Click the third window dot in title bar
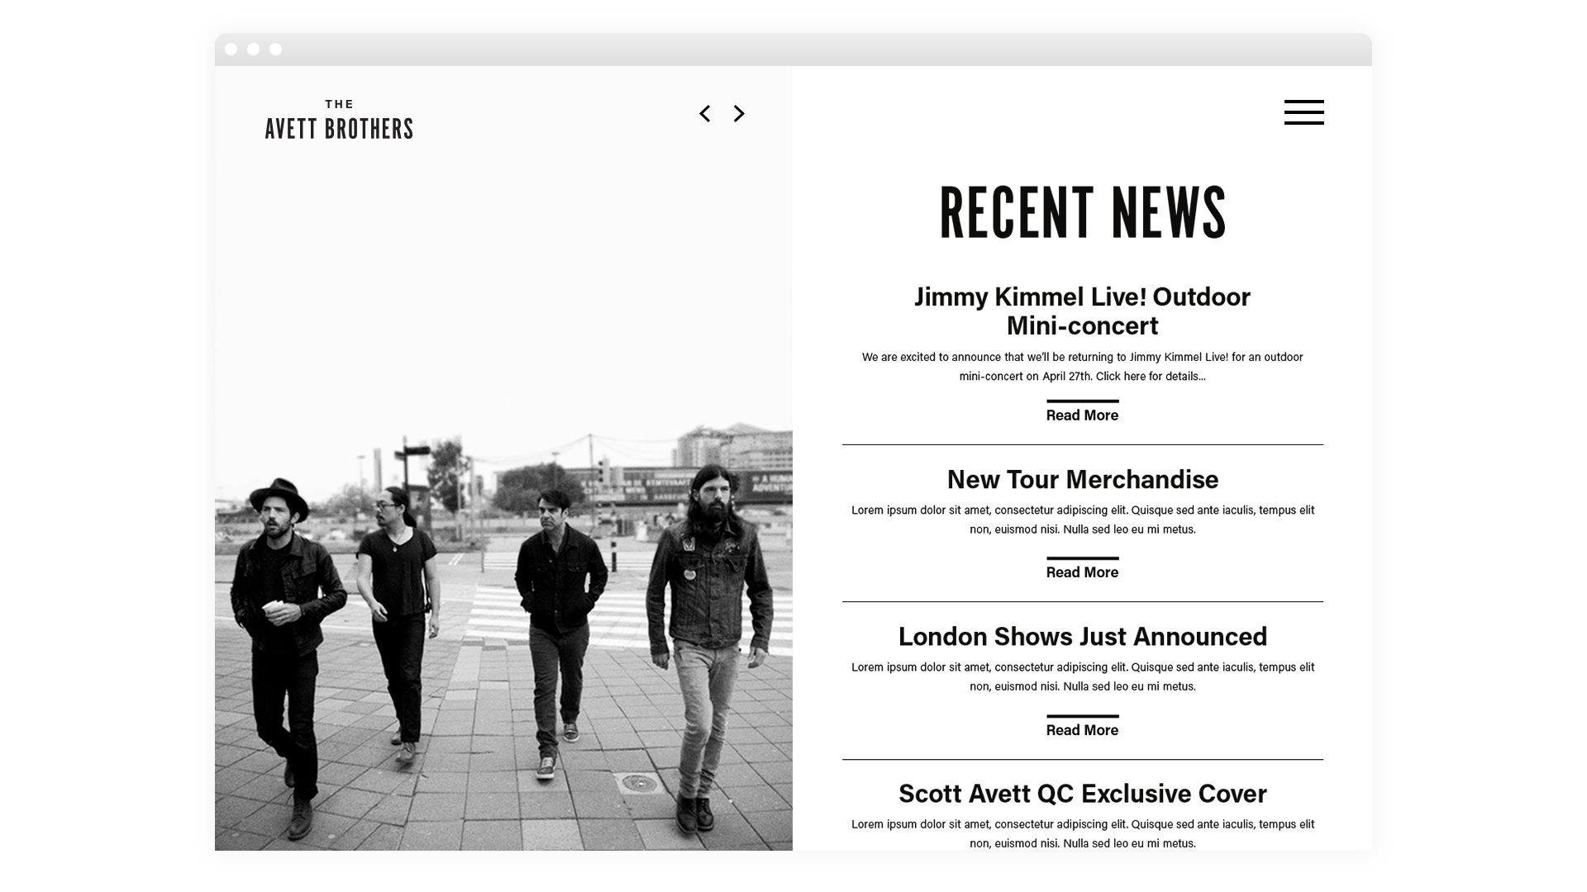 pos(276,50)
